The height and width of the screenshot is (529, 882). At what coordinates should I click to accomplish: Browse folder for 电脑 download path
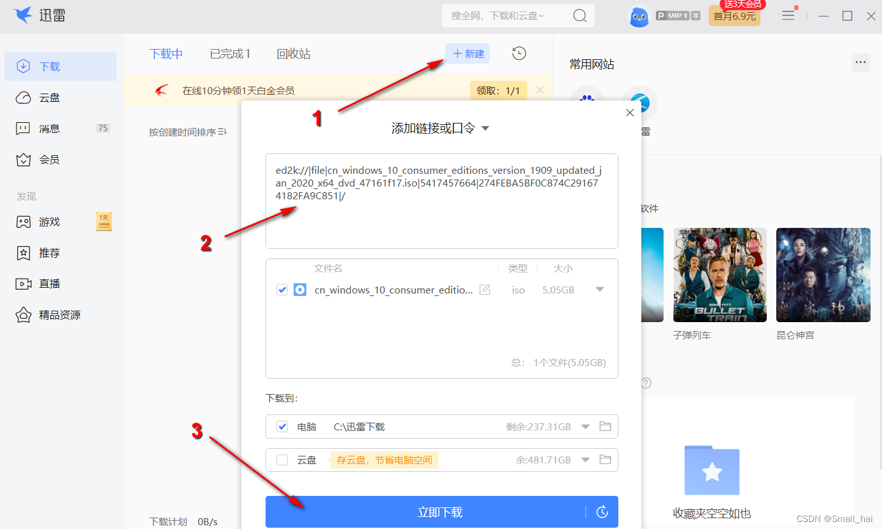point(605,427)
